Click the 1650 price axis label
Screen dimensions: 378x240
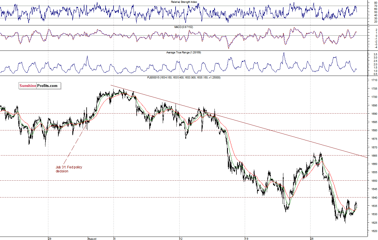coord(374,181)
